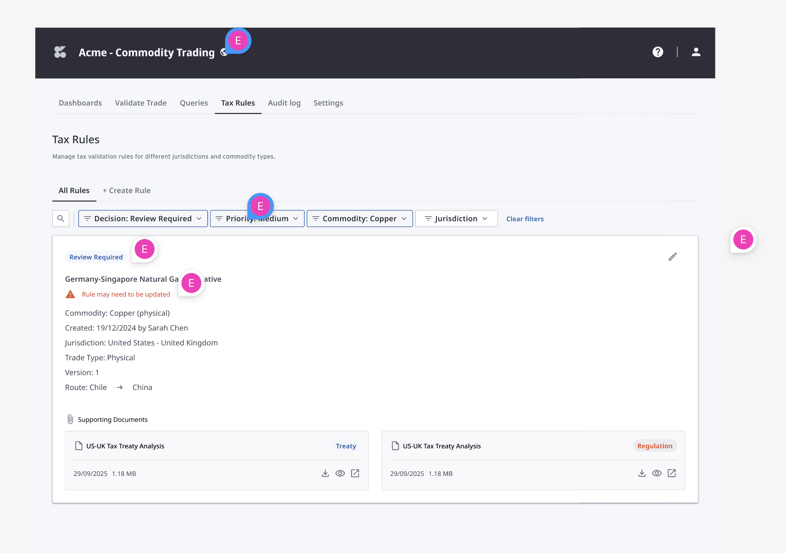786x553 pixels.
Task: Preview Treaty document with eye icon
Action: tap(340, 473)
